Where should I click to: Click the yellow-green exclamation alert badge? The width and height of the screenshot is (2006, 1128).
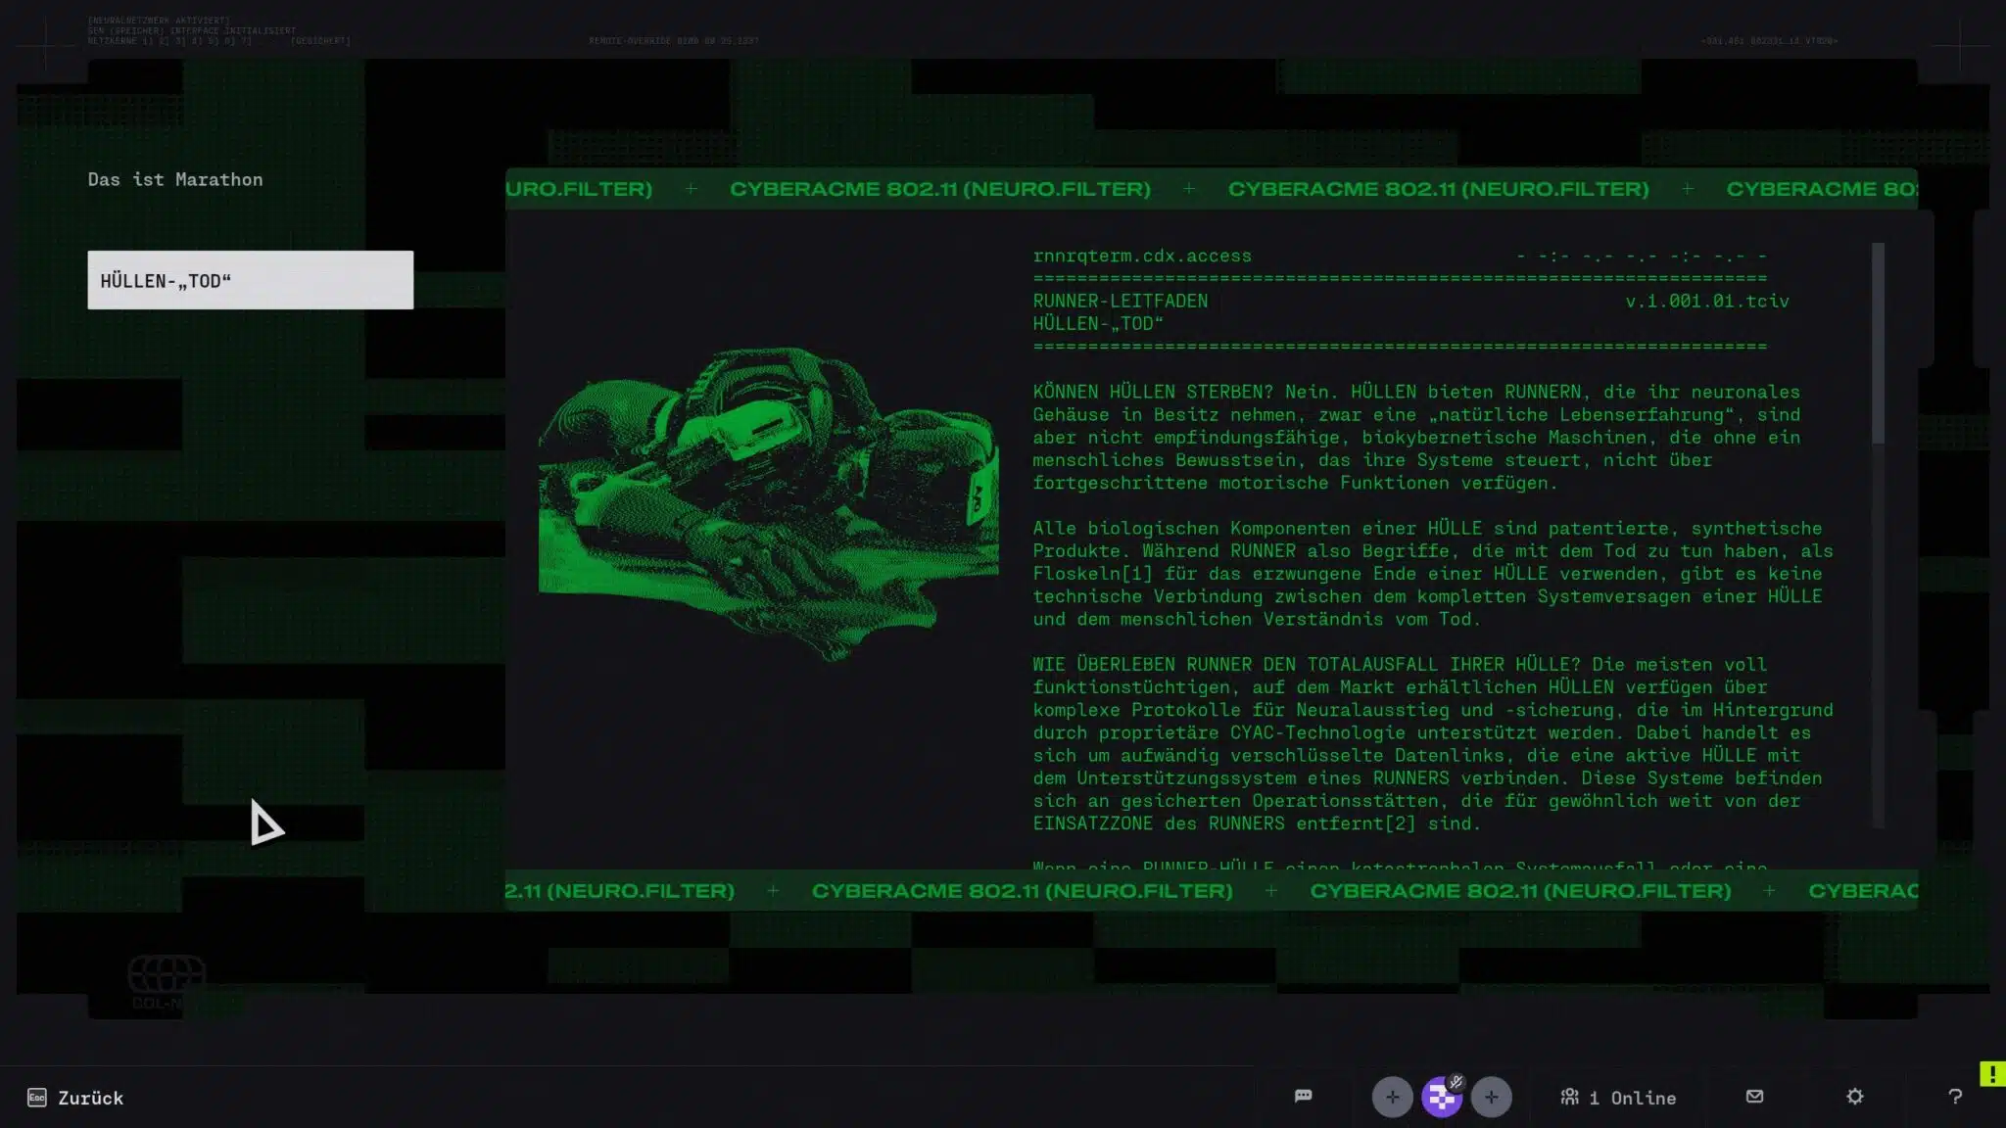coord(1991,1073)
